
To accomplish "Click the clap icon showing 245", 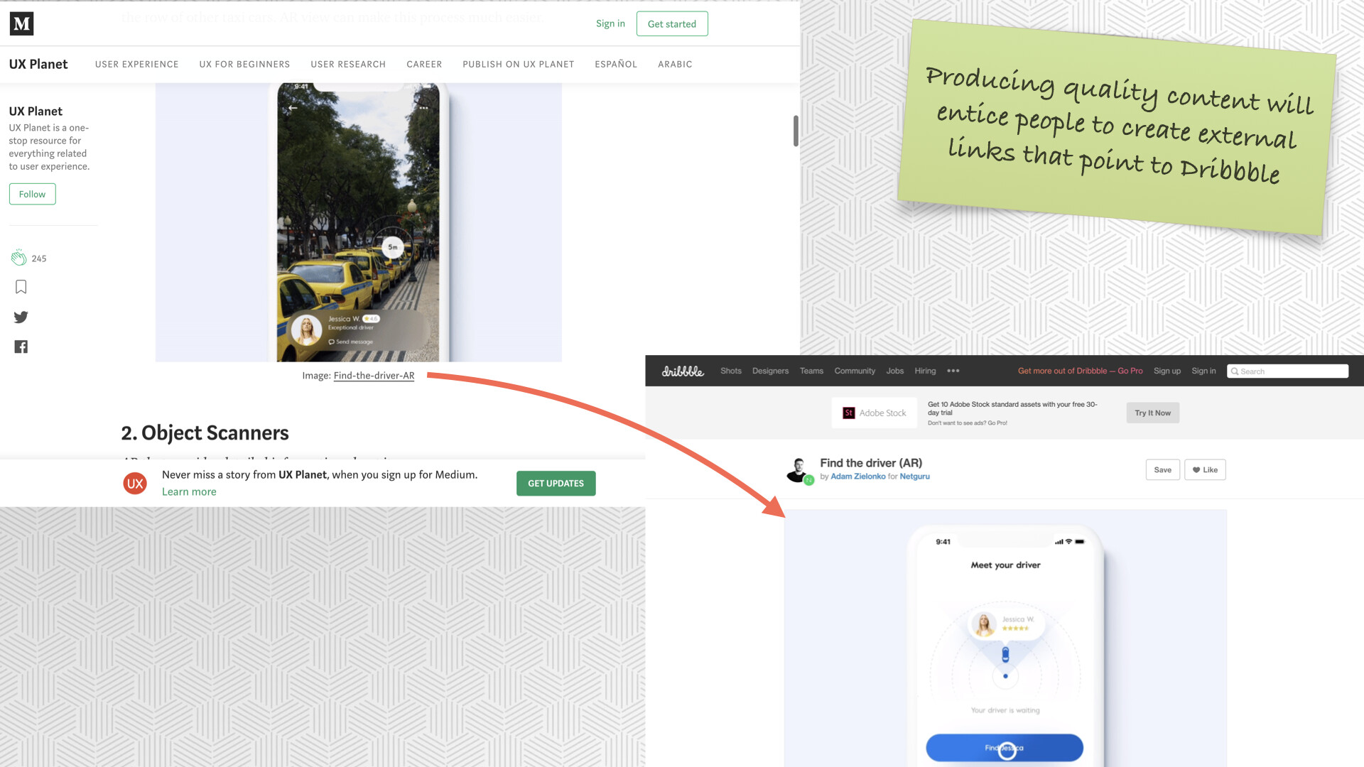I will (19, 258).
